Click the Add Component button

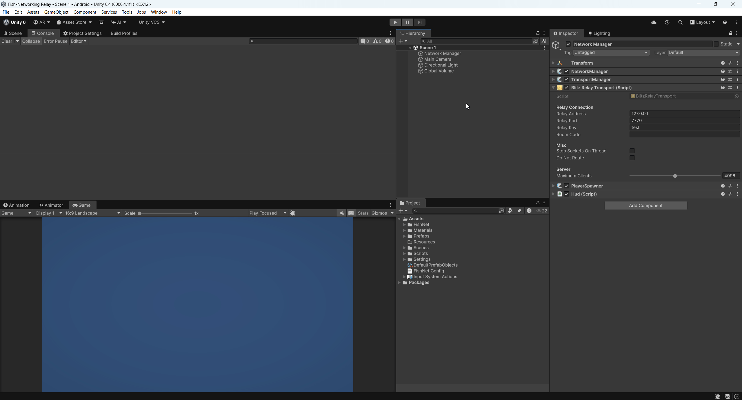click(x=646, y=205)
